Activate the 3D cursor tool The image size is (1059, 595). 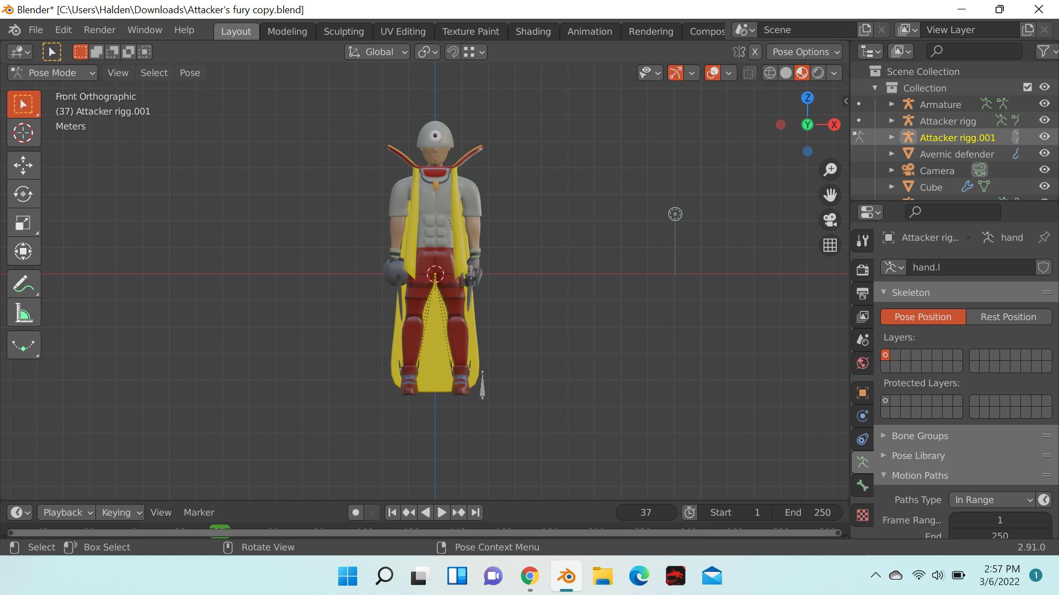tap(24, 133)
